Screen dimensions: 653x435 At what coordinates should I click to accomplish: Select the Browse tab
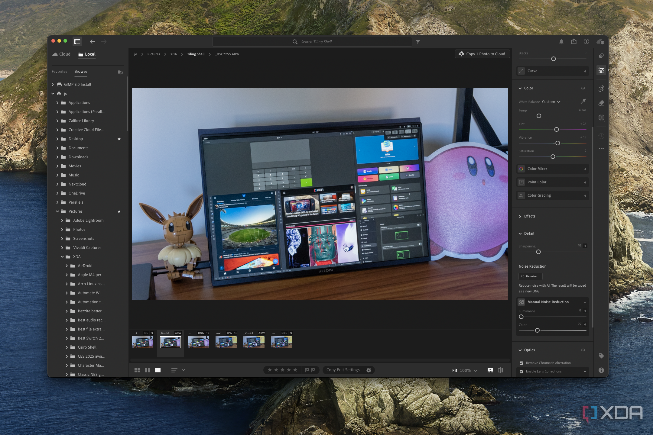[81, 72]
